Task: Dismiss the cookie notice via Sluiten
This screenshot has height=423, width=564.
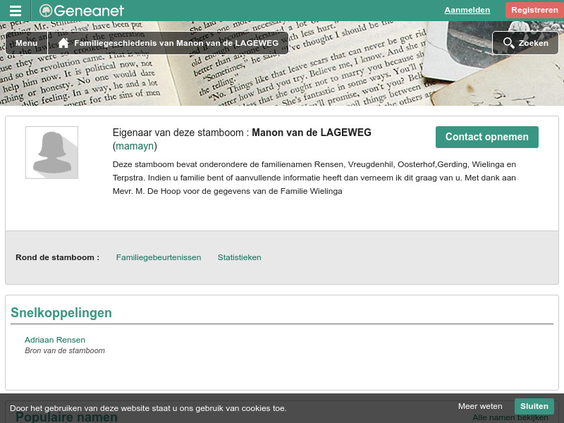Action: tap(534, 406)
